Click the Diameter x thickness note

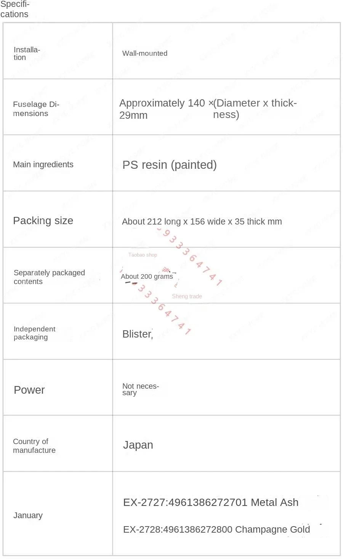255,108
